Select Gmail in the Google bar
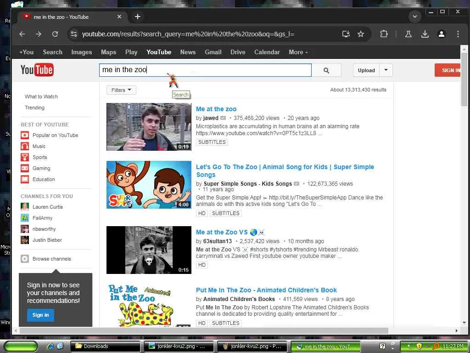The height and width of the screenshot is (353, 470). (213, 52)
